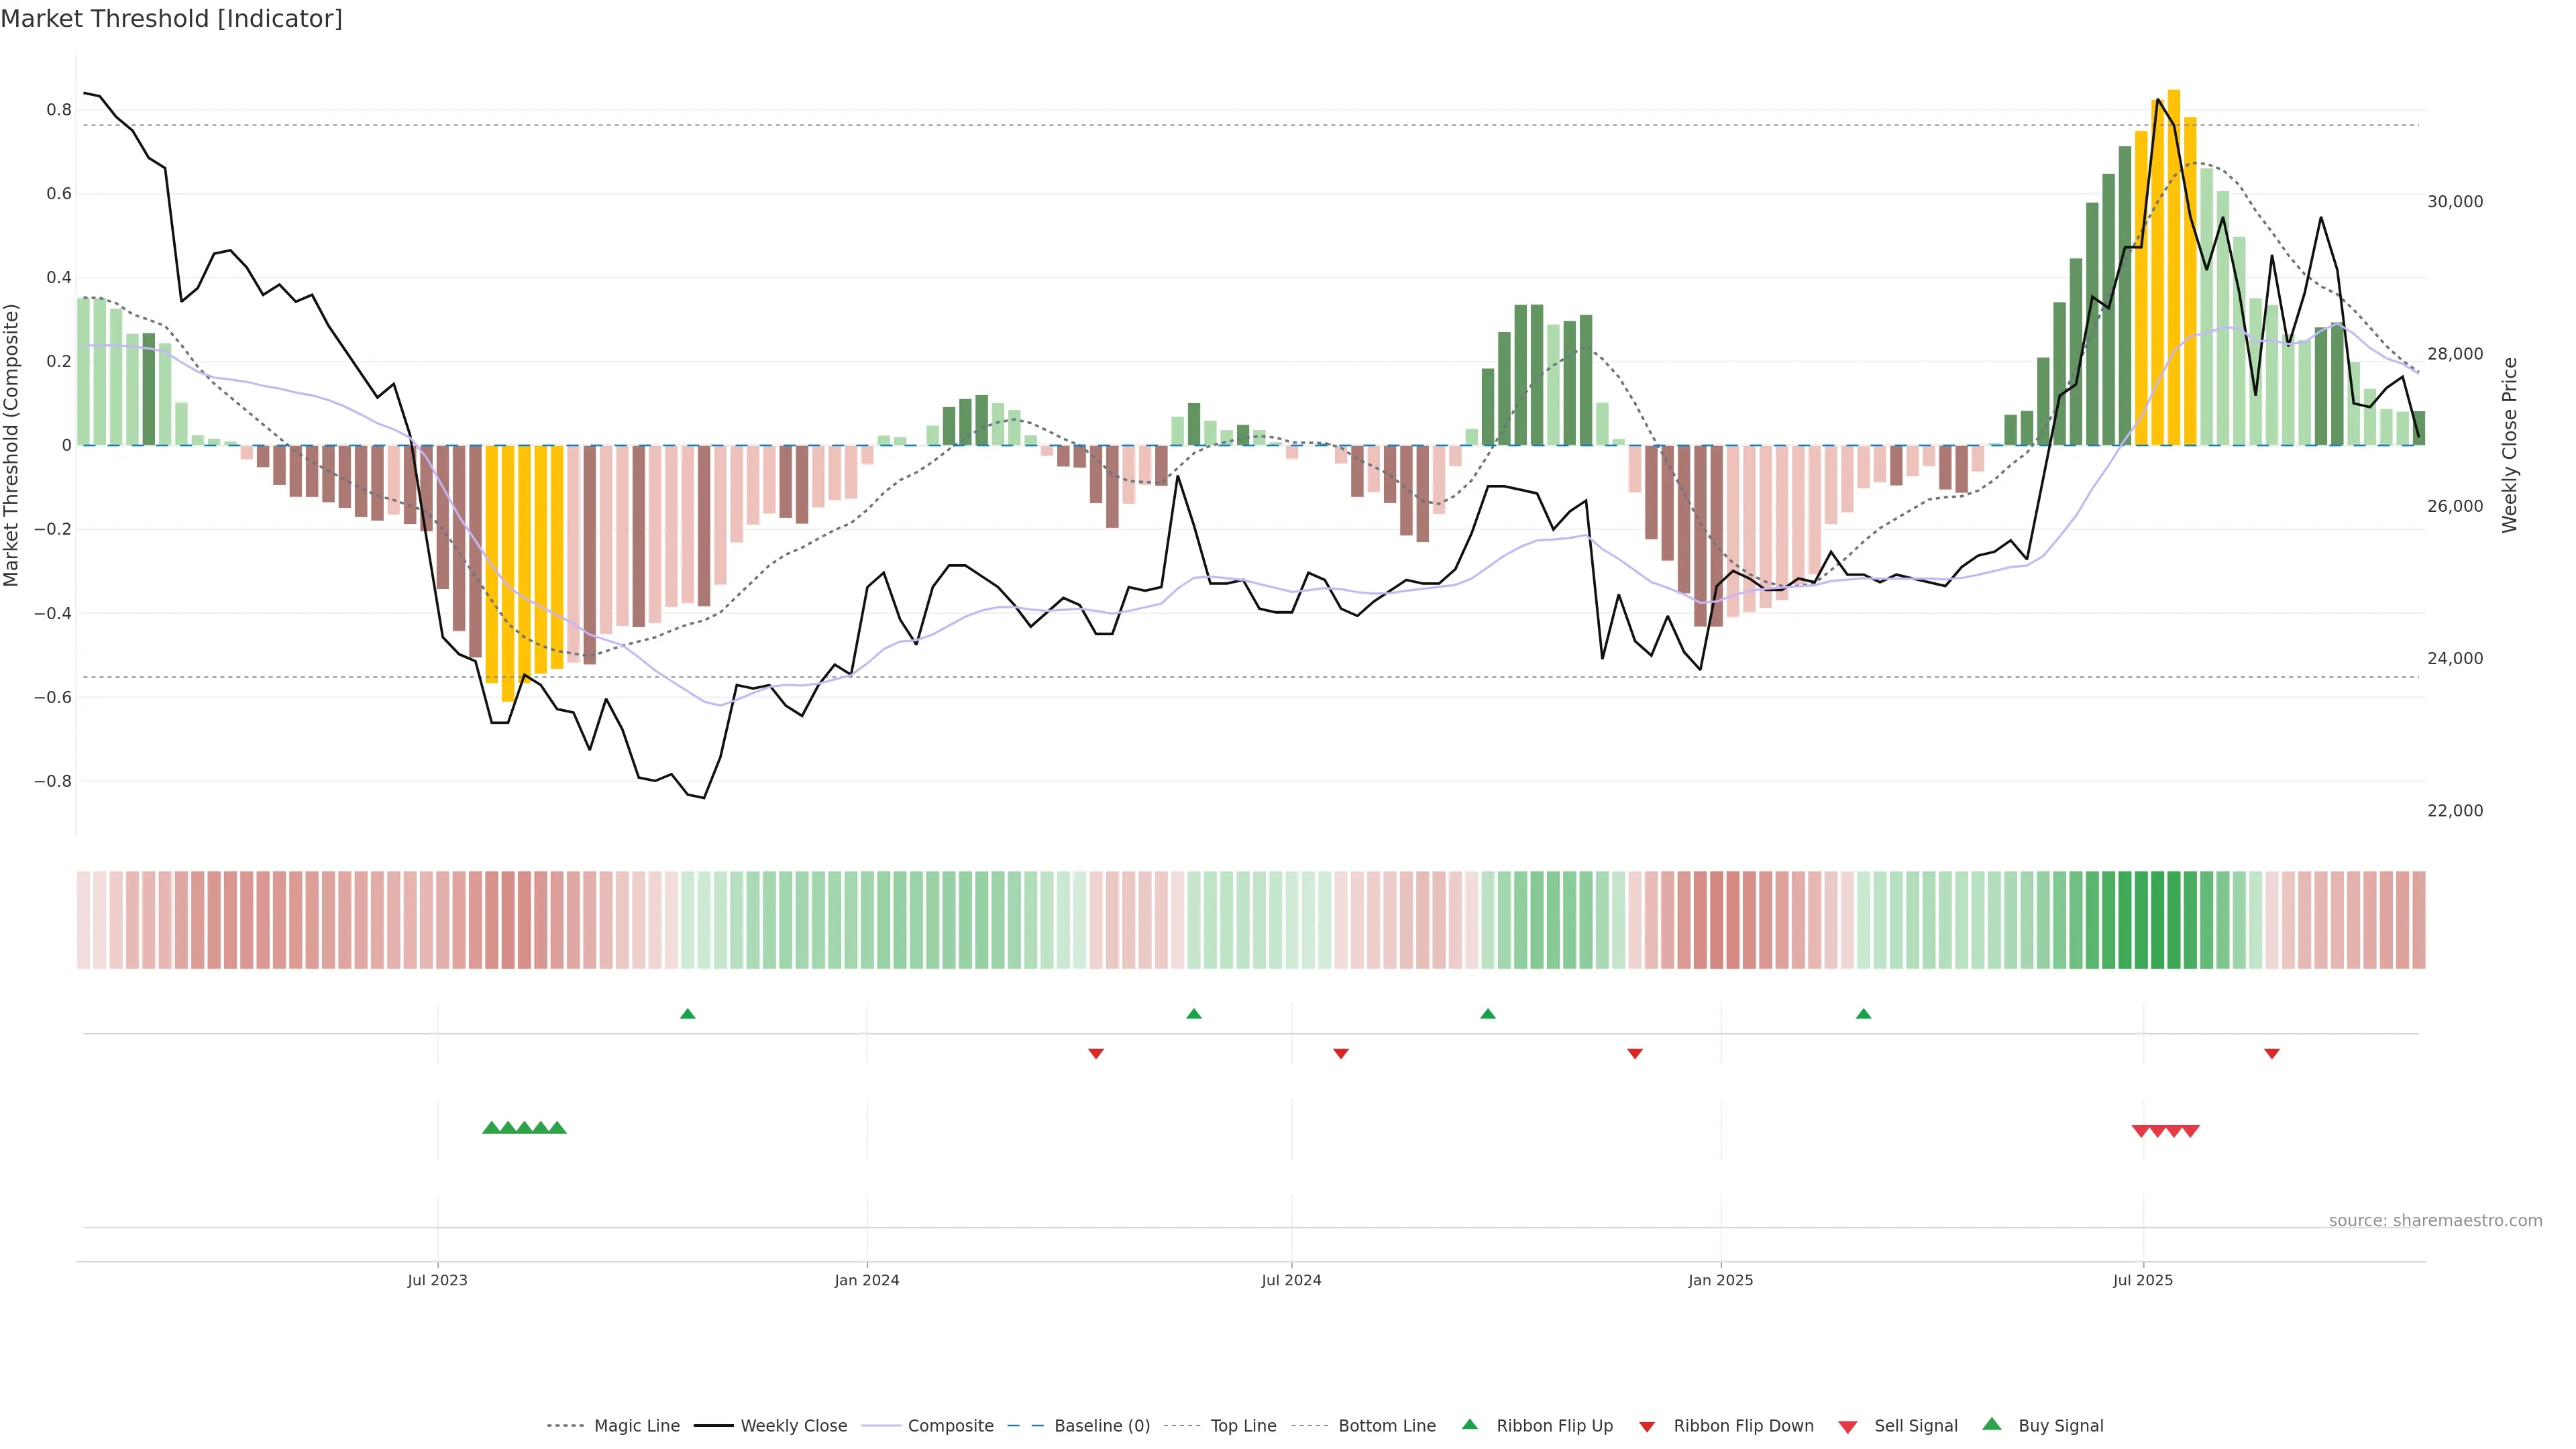The width and height of the screenshot is (2576, 1449).
Task: Toggle the Composite line legend entry
Action: coord(950,1426)
